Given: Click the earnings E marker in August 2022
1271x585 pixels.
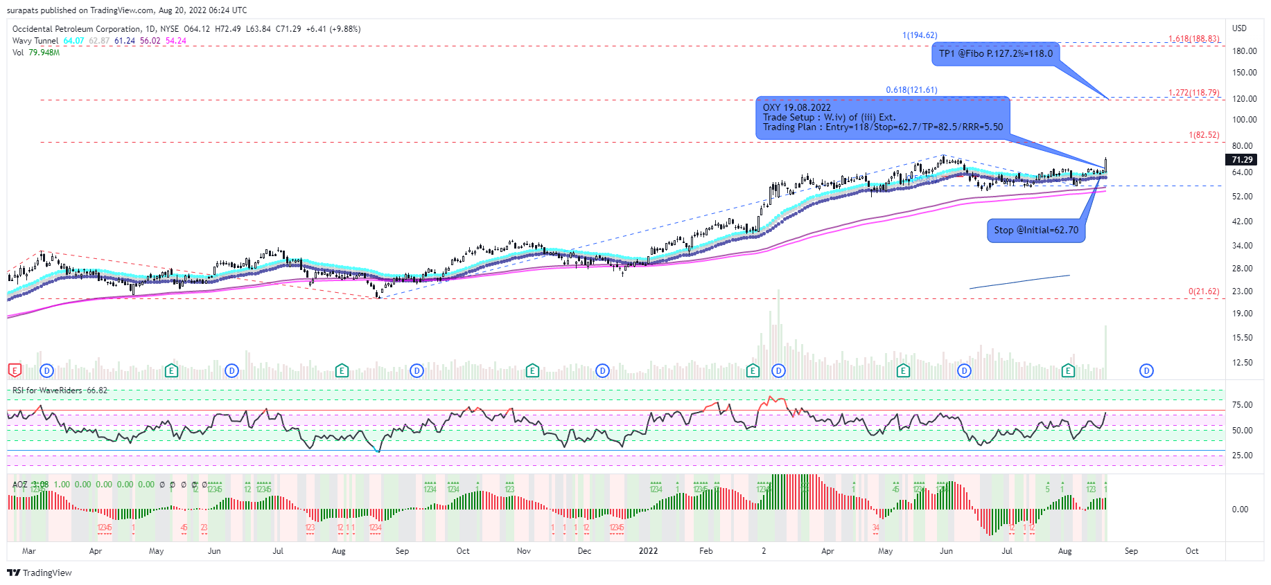Looking at the screenshot, I should coord(1068,371).
